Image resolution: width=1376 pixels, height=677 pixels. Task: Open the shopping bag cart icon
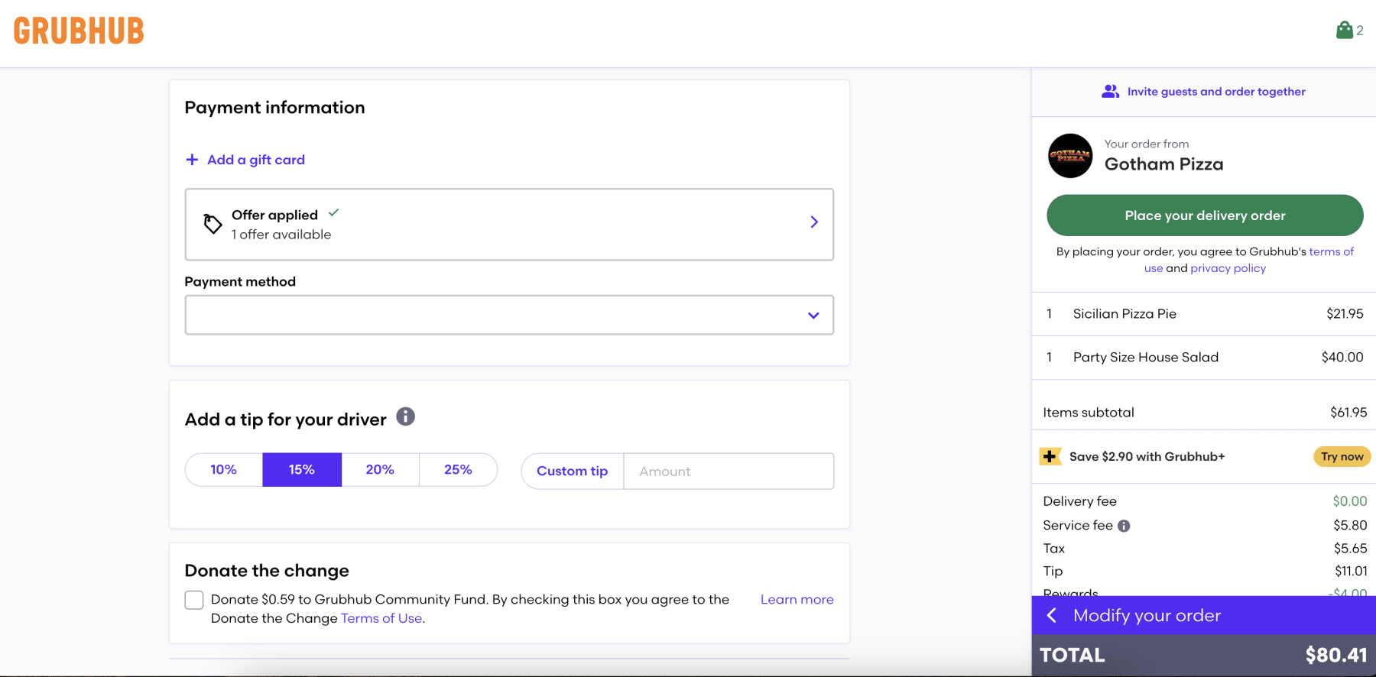[x=1344, y=31]
